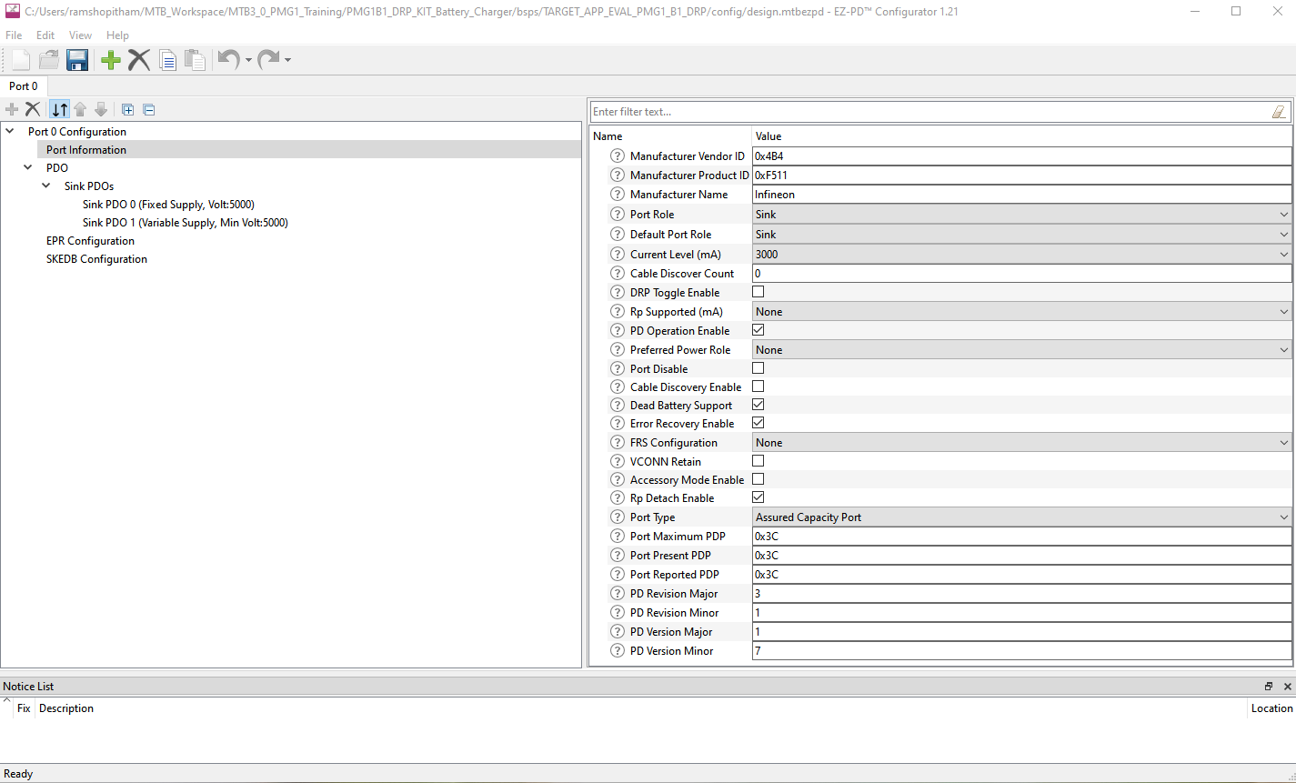This screenshot has width=1296, height=783.
Task: Select SKEDB Configuration tree item
Action: [x=96, y=259]
